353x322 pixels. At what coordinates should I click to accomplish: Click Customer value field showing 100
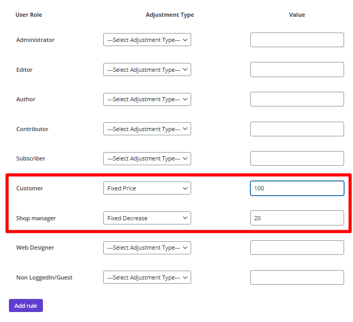297,188
